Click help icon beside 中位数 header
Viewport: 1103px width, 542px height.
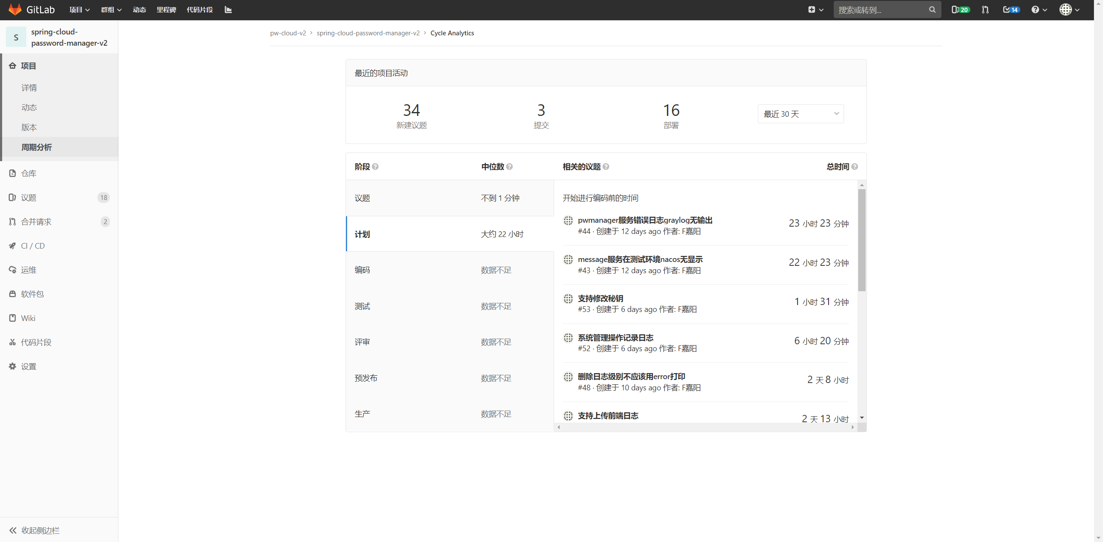point(509,167)
